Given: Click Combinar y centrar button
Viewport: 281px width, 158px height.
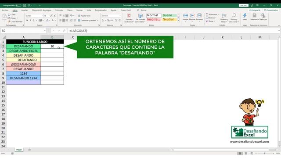Looking at the screenshot, I should tap(87, 21).
